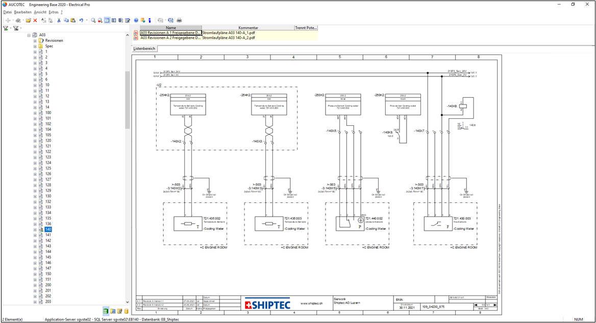Select sheet 105 in the tree

click(48, 135)
